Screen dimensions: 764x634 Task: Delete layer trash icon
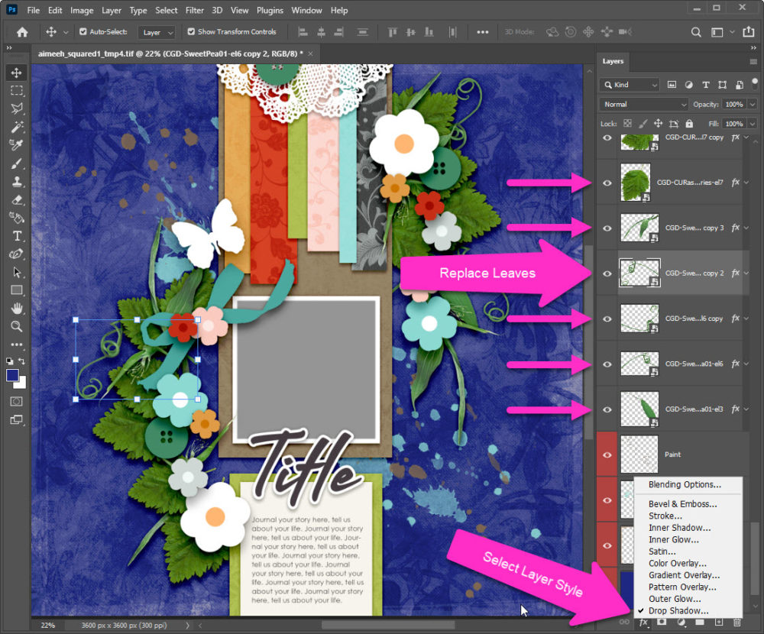[737, 623]
